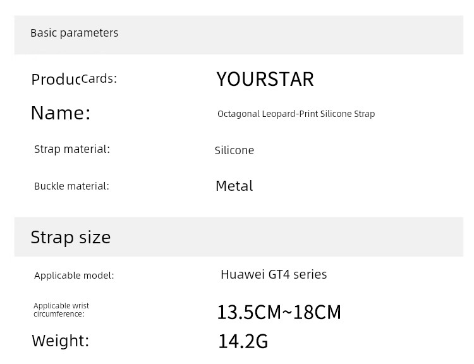Select the 13.5CM~18CM value

coord(279,312)
